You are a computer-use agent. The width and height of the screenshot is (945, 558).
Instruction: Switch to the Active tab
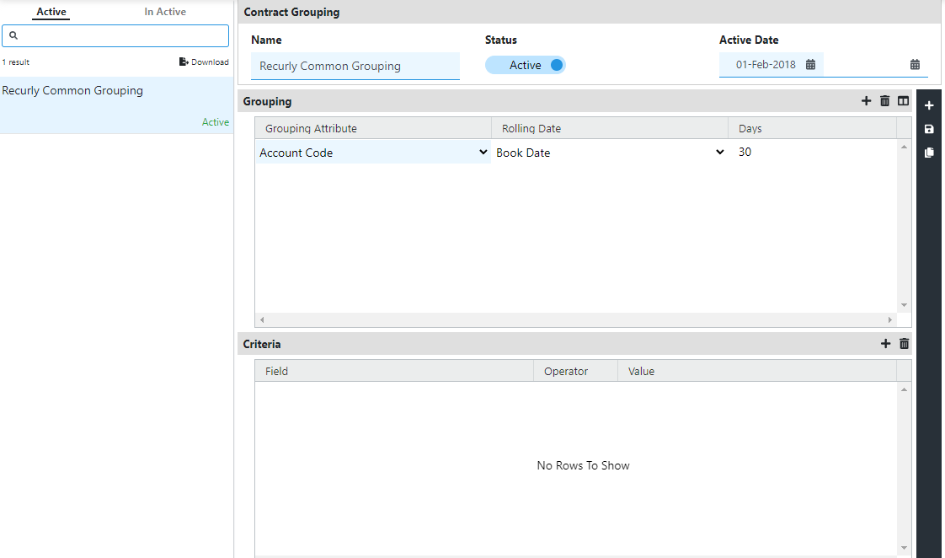(x=51, y=12)
